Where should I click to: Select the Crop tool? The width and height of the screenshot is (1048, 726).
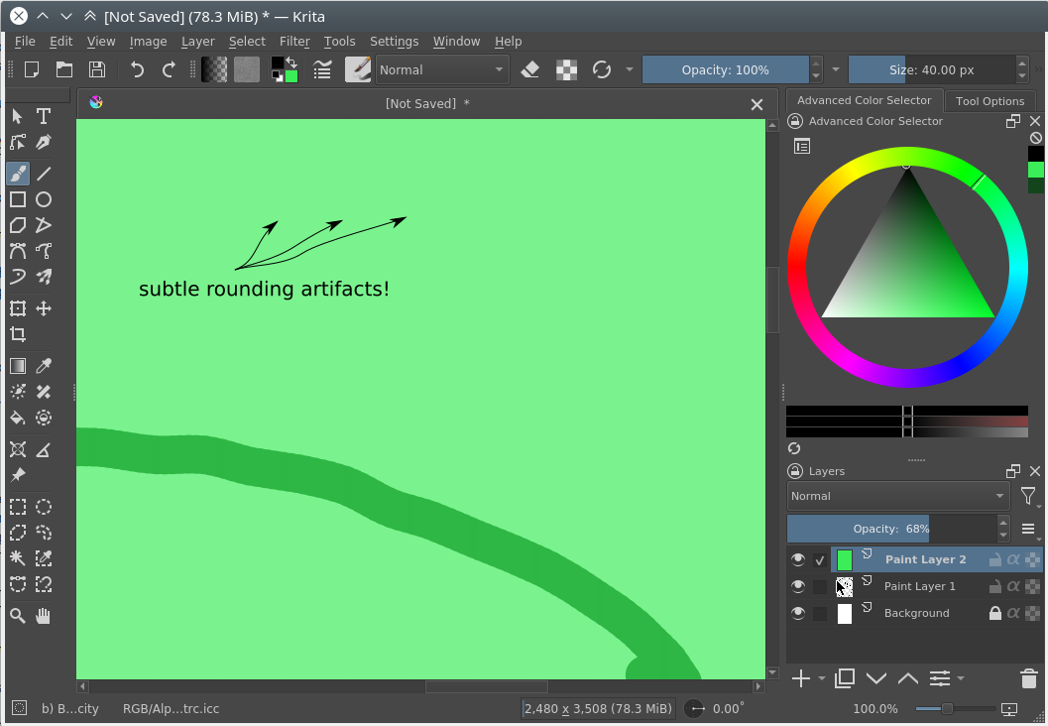[x=18, y=334]
